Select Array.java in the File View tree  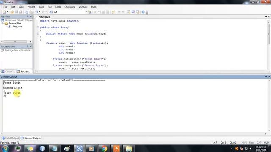click(17, 27)
